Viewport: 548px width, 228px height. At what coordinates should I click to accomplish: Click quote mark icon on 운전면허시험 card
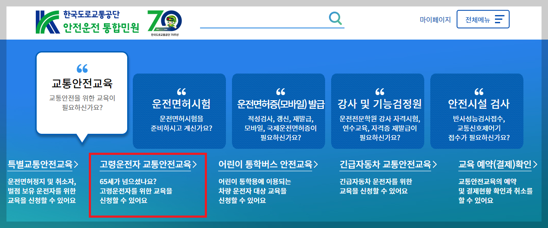(x=181, y=92)
